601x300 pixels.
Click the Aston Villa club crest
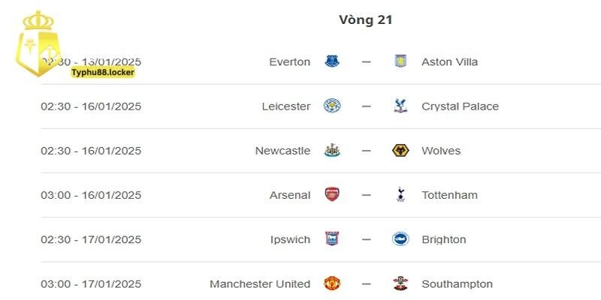coord(400,61)
